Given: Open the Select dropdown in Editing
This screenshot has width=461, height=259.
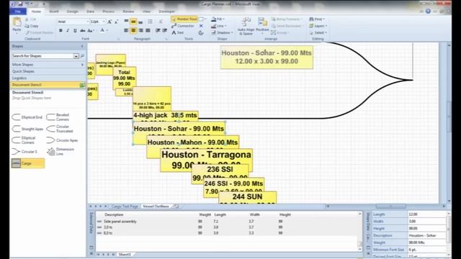Looking at the screenshot, I should click(x=318, y=32).
